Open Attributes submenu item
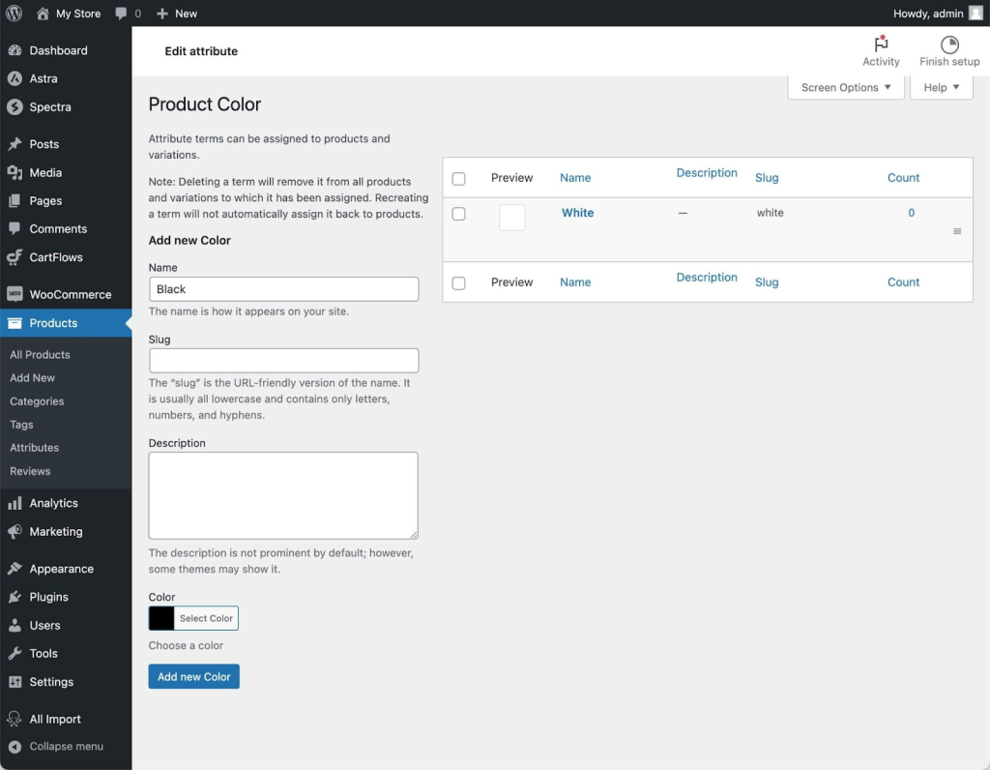990x770 pixels. click(x=34, y=448)
